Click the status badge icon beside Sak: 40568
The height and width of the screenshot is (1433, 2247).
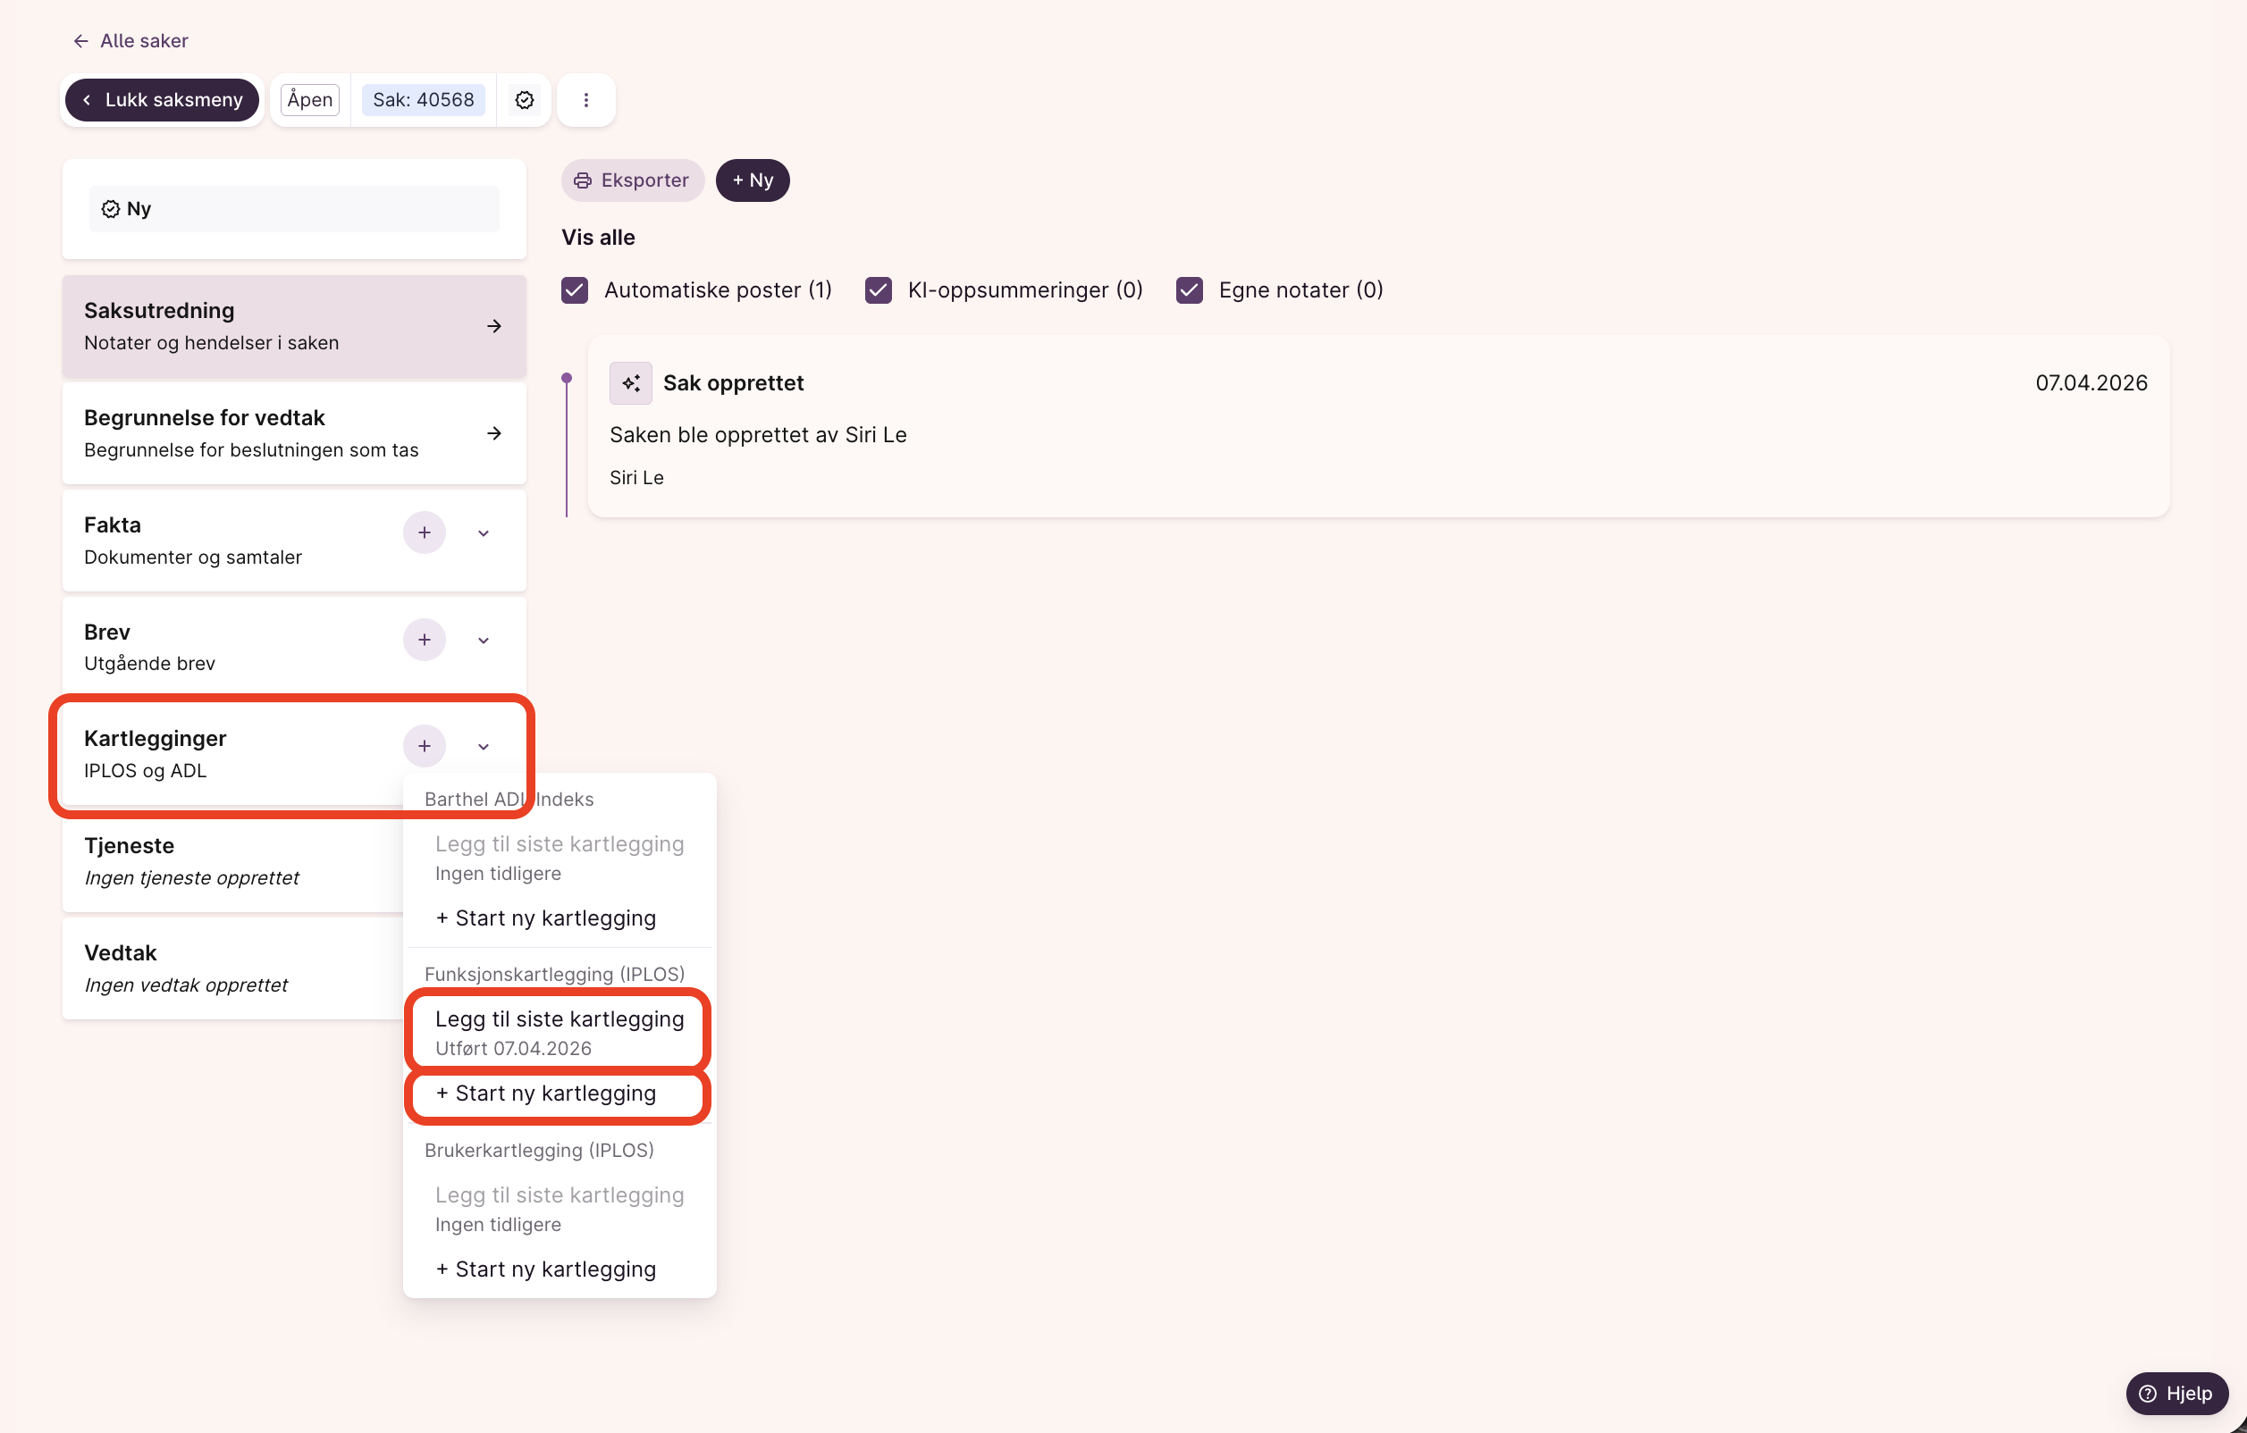(525, 100)
